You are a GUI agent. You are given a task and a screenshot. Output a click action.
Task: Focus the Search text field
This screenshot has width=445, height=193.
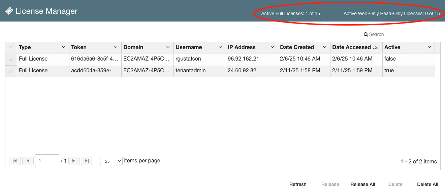click(404, 34)
